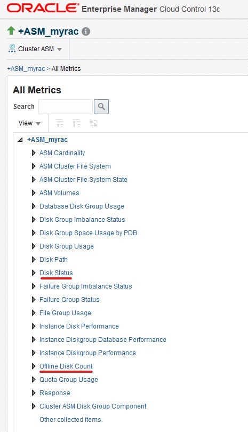Open Cluster ASM Disk Group Component link

tap(93, 406)
